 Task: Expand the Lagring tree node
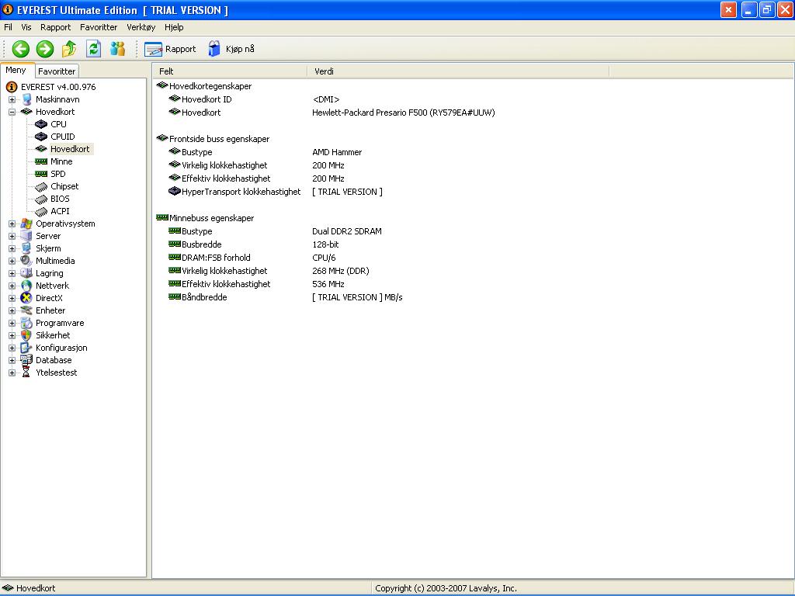12,274
